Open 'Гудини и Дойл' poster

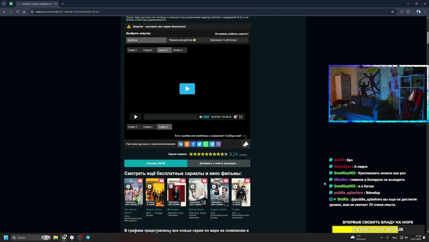219,192
